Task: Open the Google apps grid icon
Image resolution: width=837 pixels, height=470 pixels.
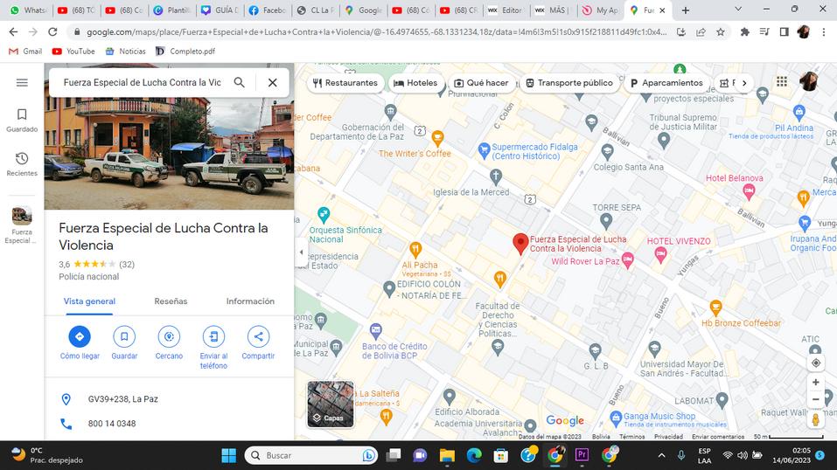Action: coord(782,81)
